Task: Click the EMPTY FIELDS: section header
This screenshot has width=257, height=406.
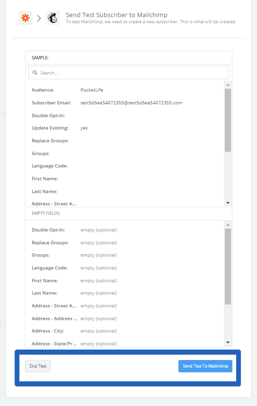Action: tap(46, 213)
